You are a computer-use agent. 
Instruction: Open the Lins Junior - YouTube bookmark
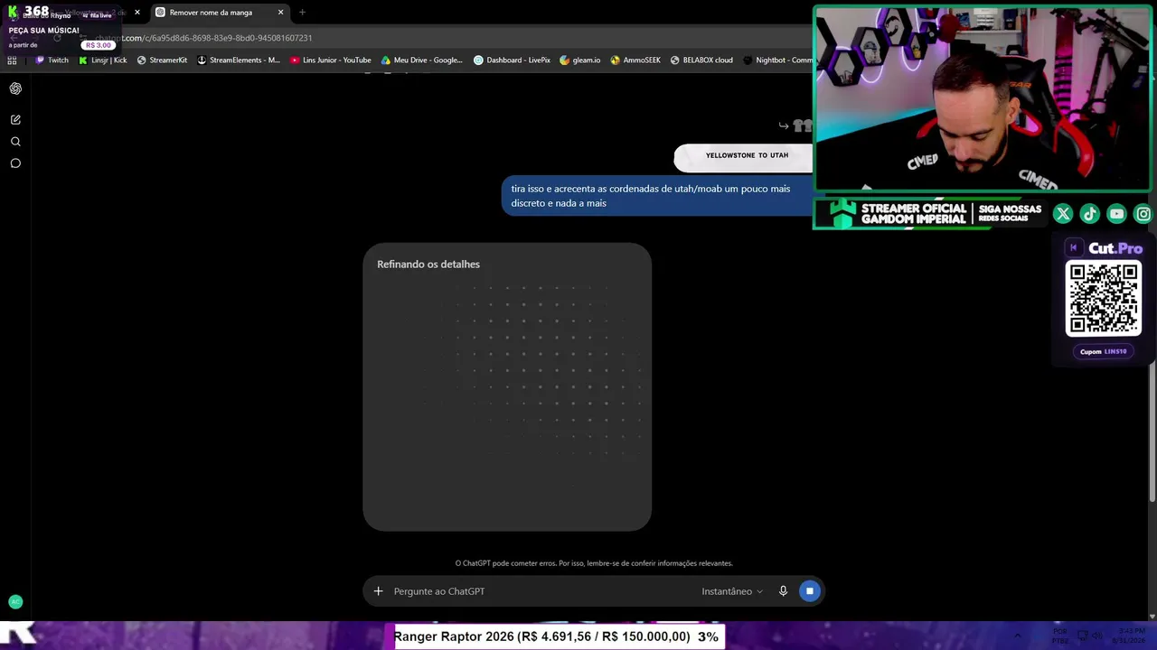click(331, 60)
